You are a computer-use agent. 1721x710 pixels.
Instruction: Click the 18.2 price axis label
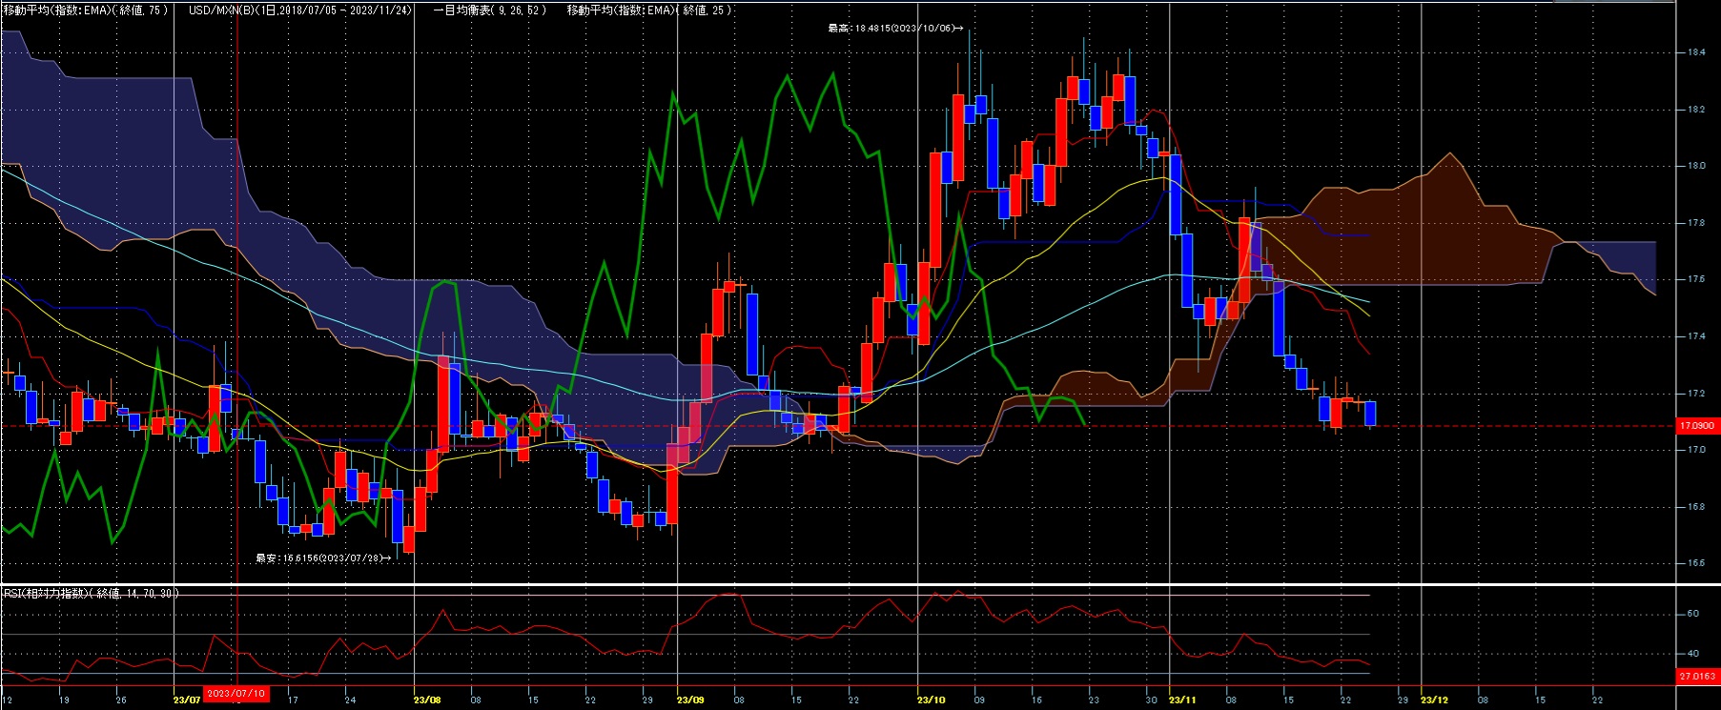pos(1696,110)
